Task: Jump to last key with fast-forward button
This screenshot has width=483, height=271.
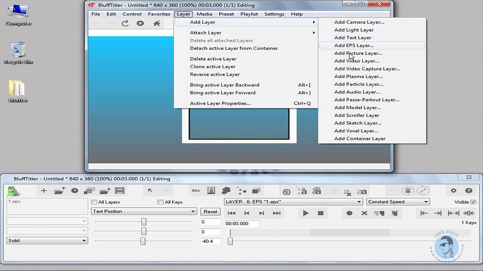Action: click(277, 213)
